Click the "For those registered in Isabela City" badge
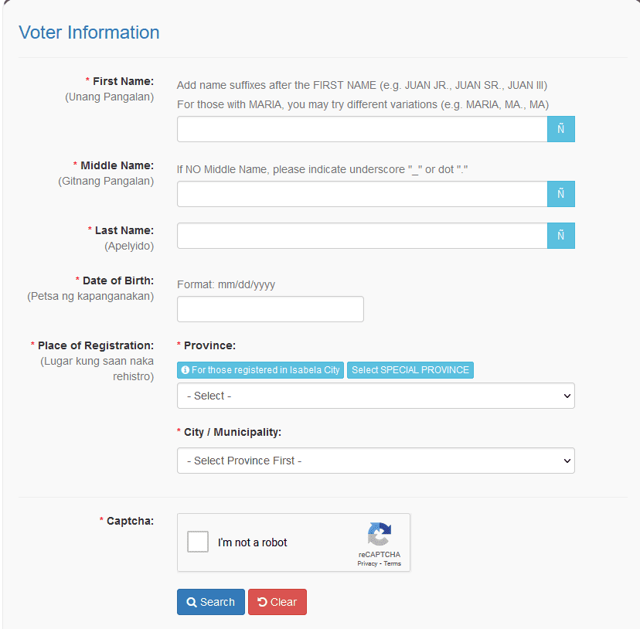The height and width of the screenshot is (629, 640). pos(260,370)
